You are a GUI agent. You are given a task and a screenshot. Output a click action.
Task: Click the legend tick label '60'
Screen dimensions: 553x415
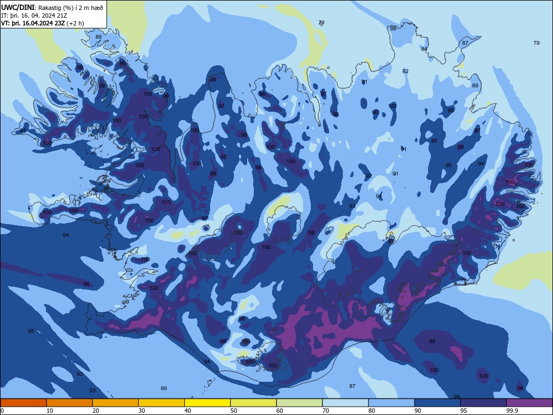(x=280, y=411)
